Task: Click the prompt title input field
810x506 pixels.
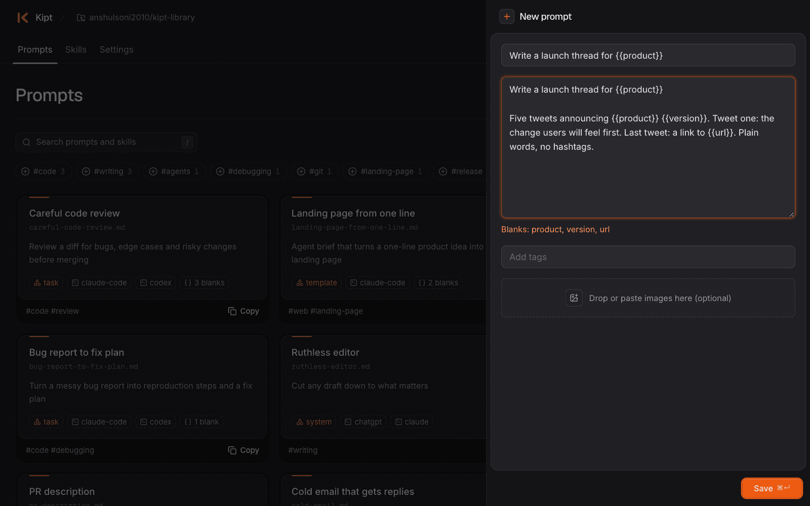Action: click(x=648, y=55)
